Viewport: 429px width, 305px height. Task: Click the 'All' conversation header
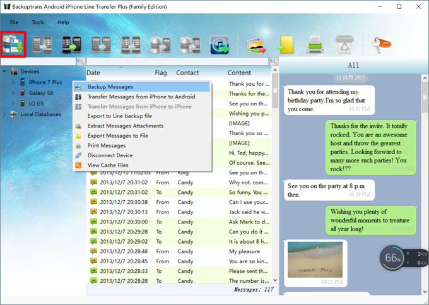[353, 65]
